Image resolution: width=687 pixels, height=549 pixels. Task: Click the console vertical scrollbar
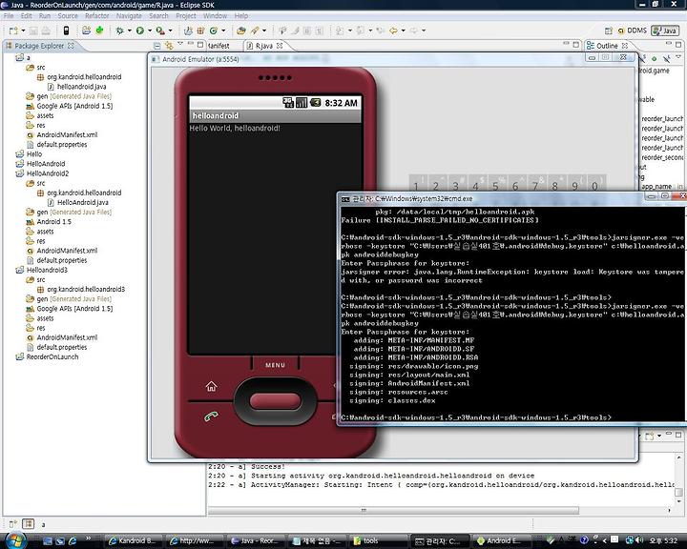point(678,492)
